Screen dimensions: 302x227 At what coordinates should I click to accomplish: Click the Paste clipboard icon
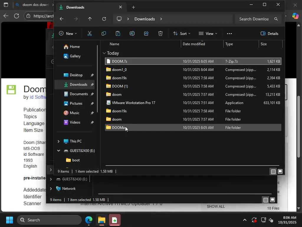click(118, 34)
